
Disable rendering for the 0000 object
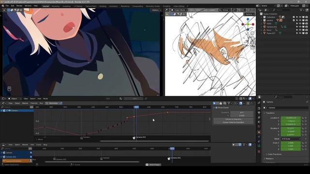tap(307, 24)
